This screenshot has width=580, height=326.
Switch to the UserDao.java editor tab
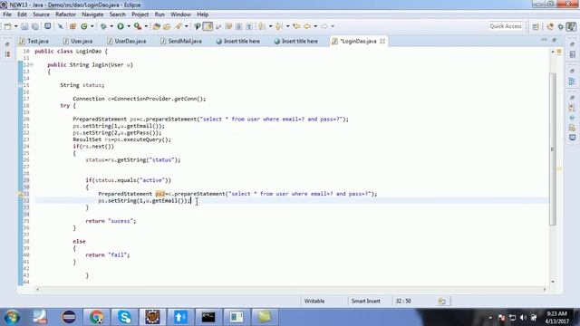[x=127, y=41]
